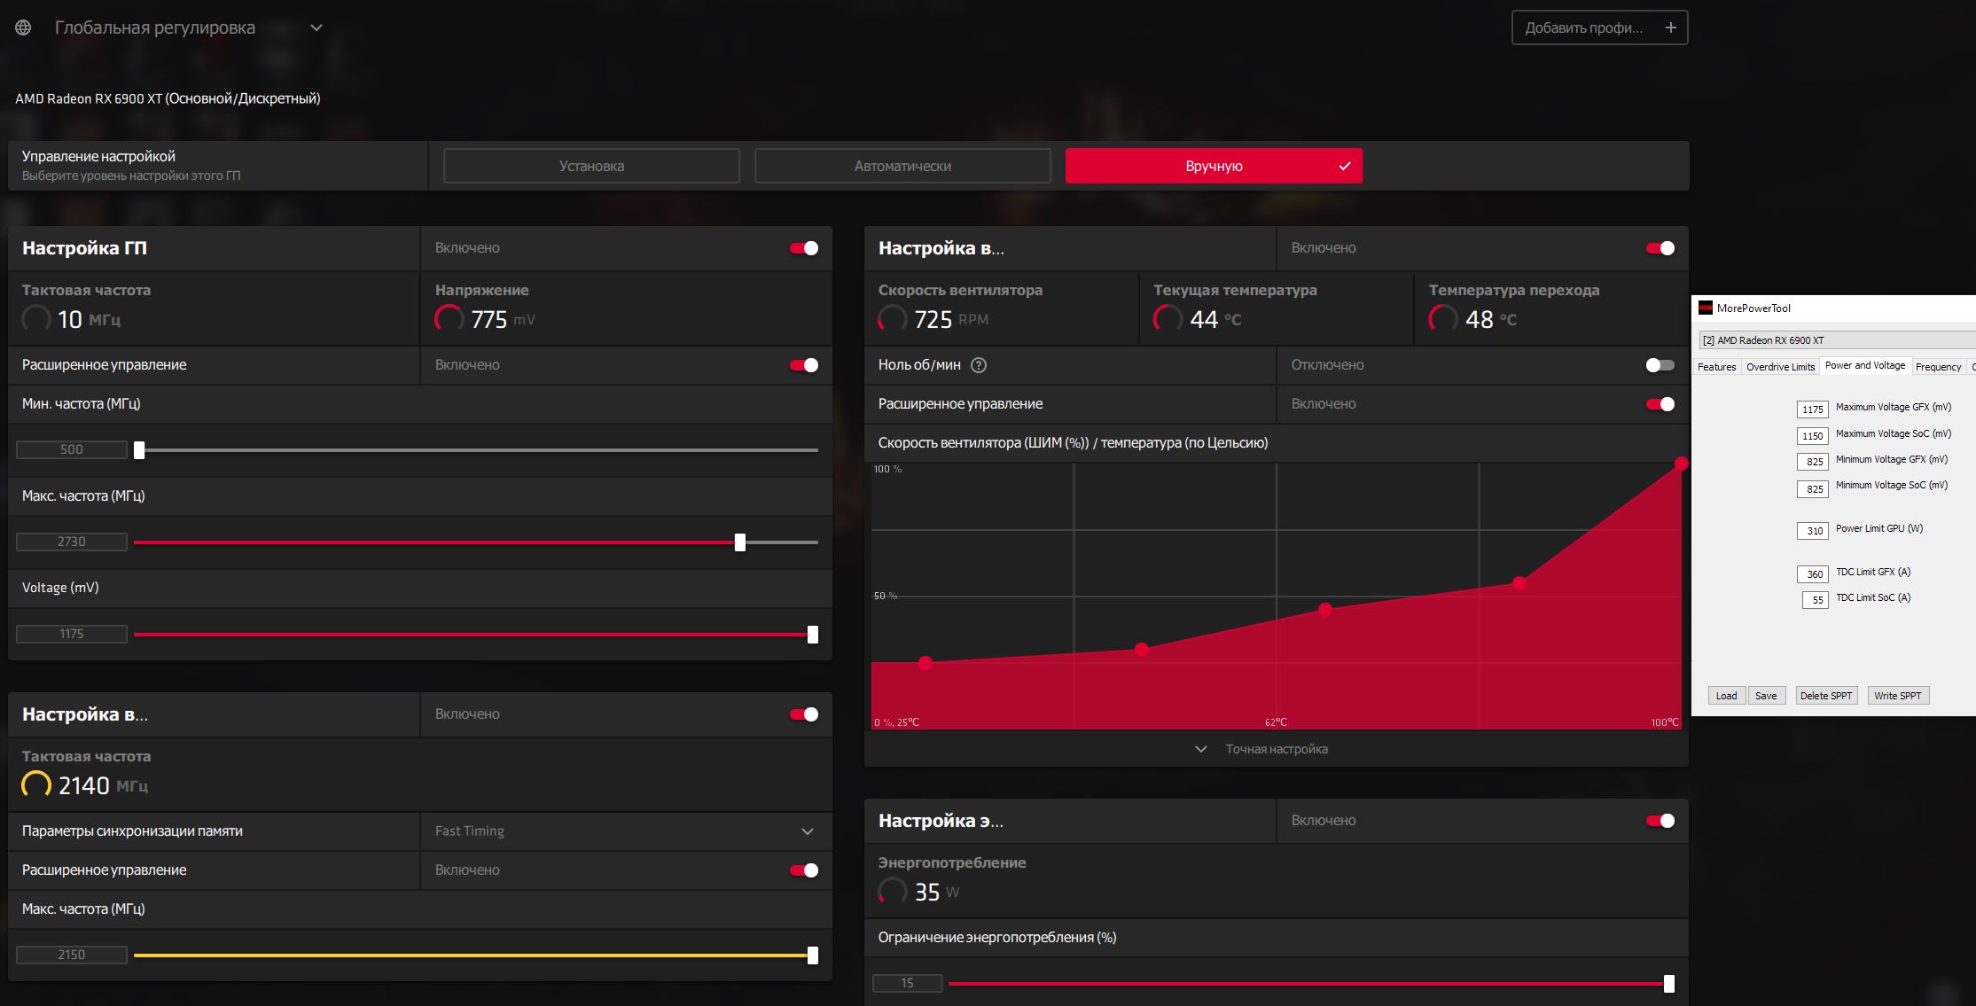Enable the Ноль об/мин toggle
The height and width of the screenshot is (1006, 1976).
pyautogui.click(x=1660, y=365)
